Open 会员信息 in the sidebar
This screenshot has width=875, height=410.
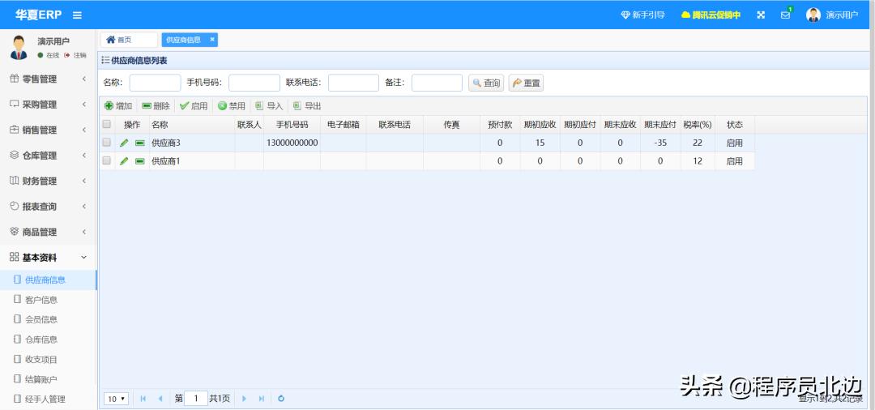[48, 319]
